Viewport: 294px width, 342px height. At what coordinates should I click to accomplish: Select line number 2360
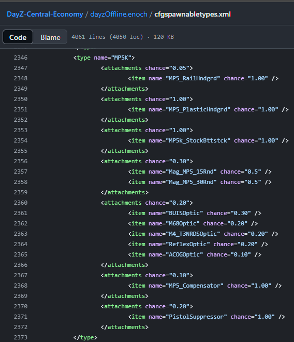(21, 203)
